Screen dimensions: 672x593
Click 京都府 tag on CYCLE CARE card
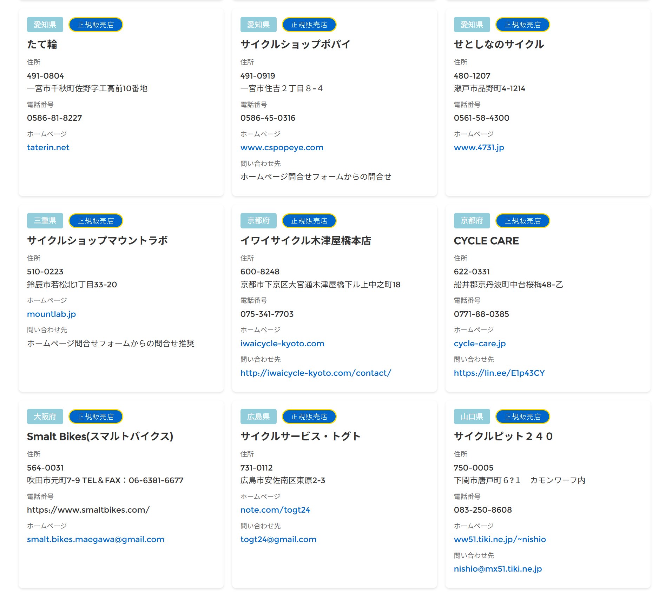[472, 221]
